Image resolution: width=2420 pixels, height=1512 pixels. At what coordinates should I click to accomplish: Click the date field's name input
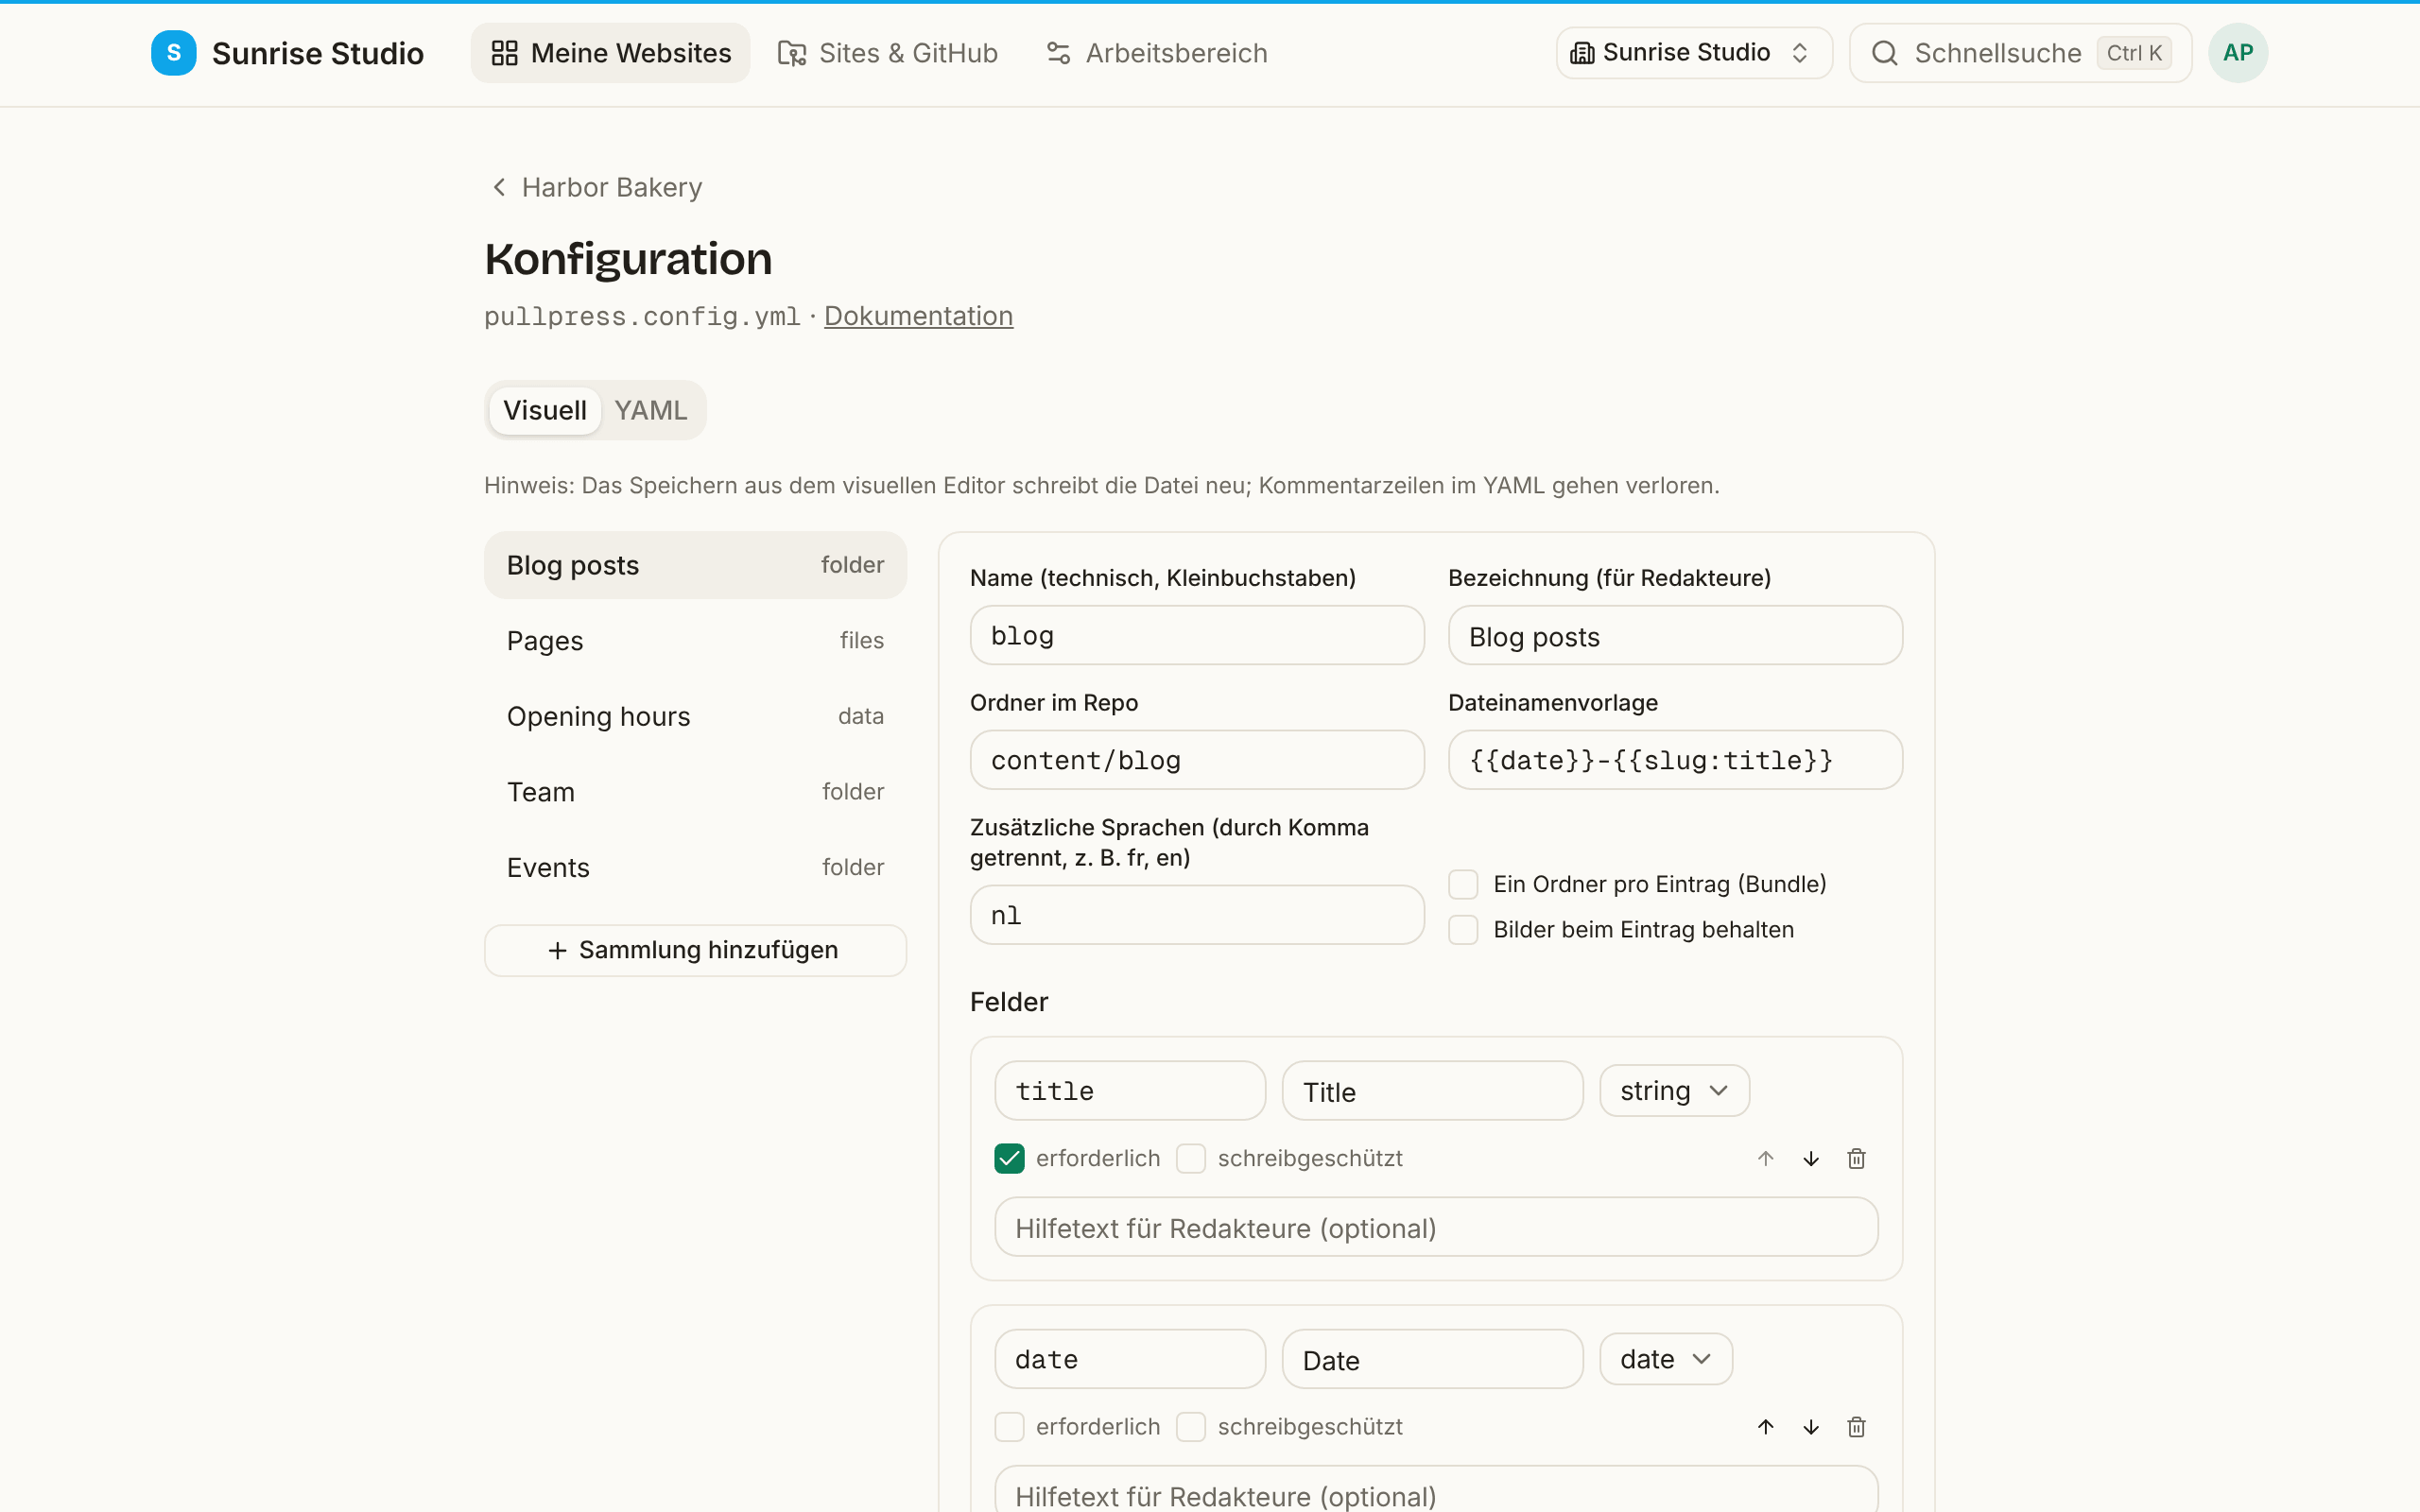[1130, 1359]
